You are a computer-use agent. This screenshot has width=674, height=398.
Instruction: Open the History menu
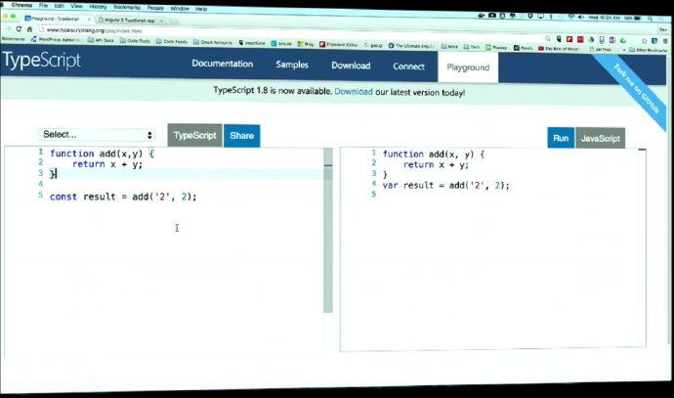(98, 7)
